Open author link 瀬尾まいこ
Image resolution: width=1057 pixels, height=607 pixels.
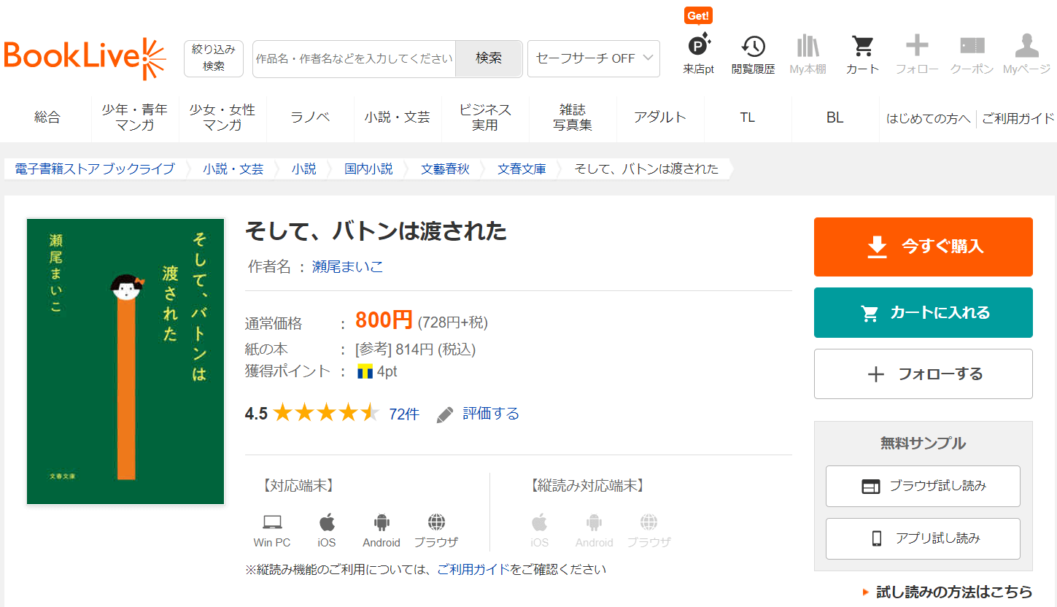[347, 267]
